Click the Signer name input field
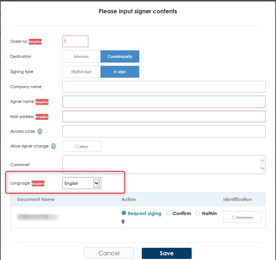The height and width of the screenshot is (260, 276). [x=164, y=101]
